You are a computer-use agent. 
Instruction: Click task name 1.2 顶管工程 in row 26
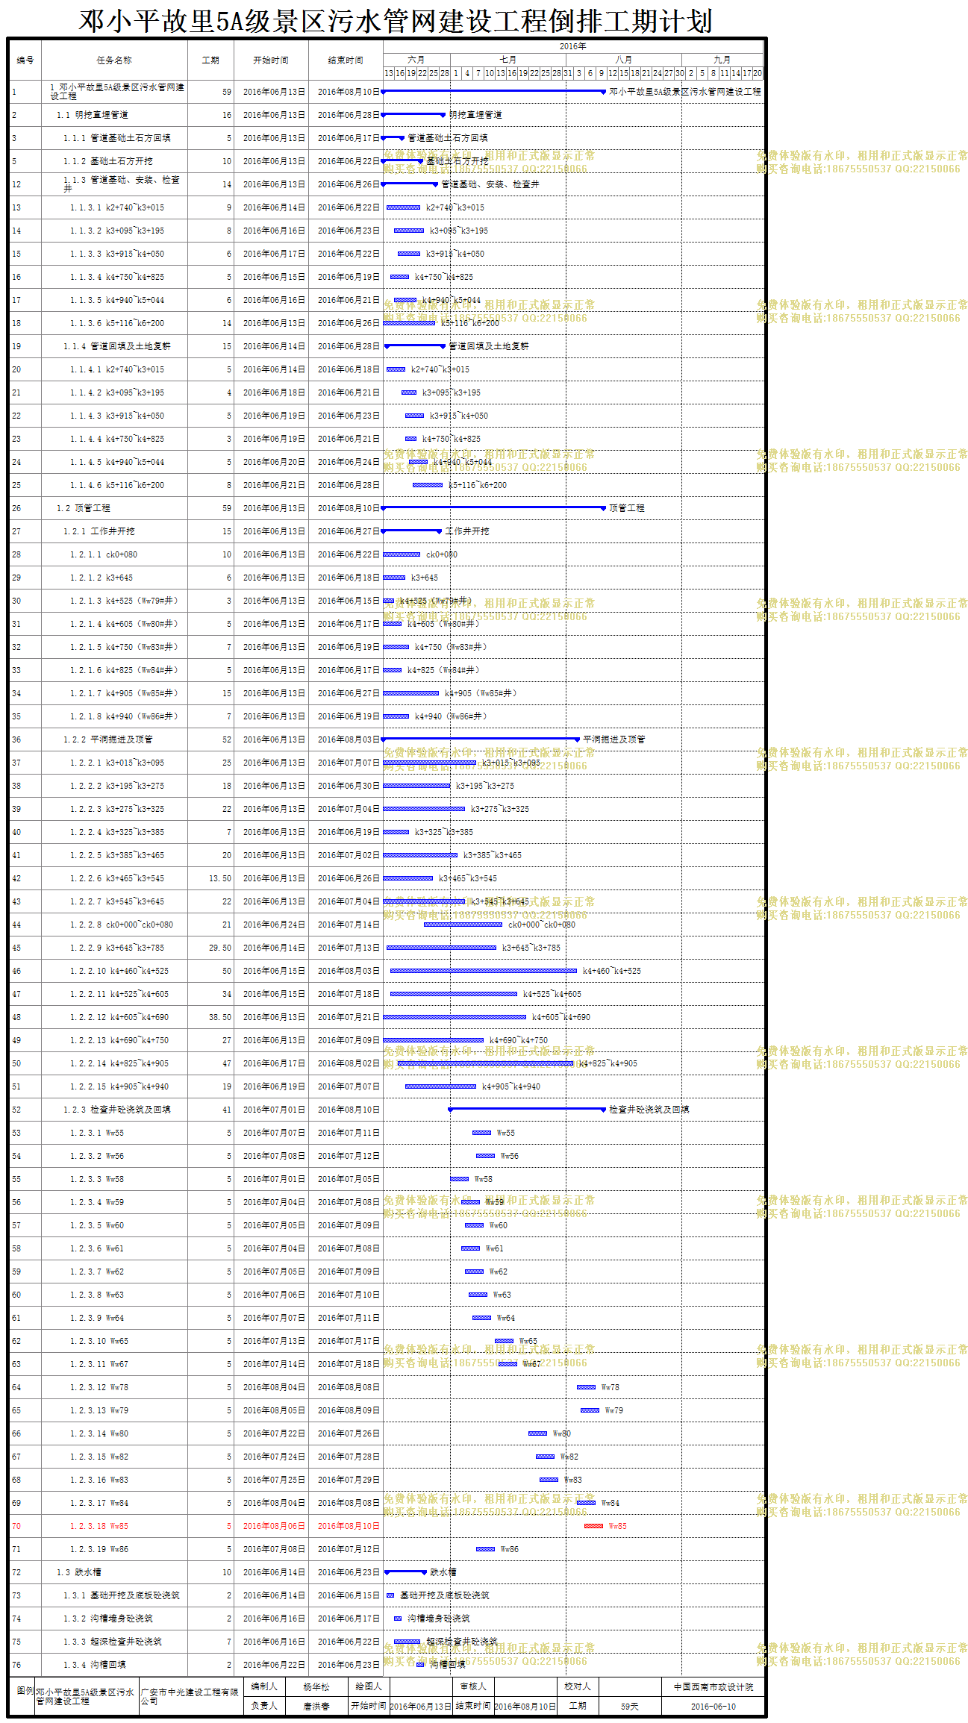84,508
